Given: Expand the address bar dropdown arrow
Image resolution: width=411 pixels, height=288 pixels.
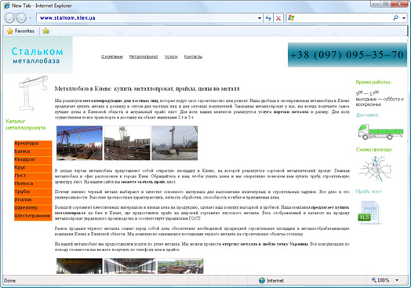Looking at the screenshot, I should point(260,18).
